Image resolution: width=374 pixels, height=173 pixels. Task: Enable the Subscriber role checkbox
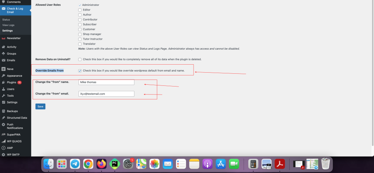point(80,24)
